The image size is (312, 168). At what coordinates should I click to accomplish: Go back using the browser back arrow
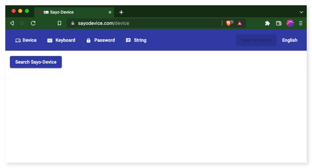pos(12,23)
